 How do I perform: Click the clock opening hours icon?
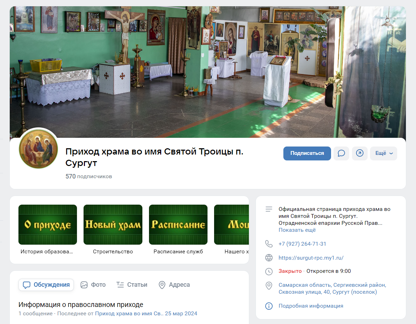269,271
